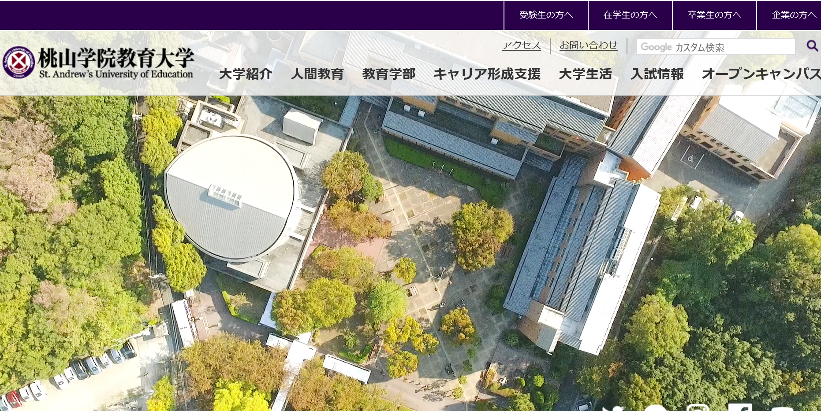
Task: Open the お問い合わせ link
Action: (589, 45)
